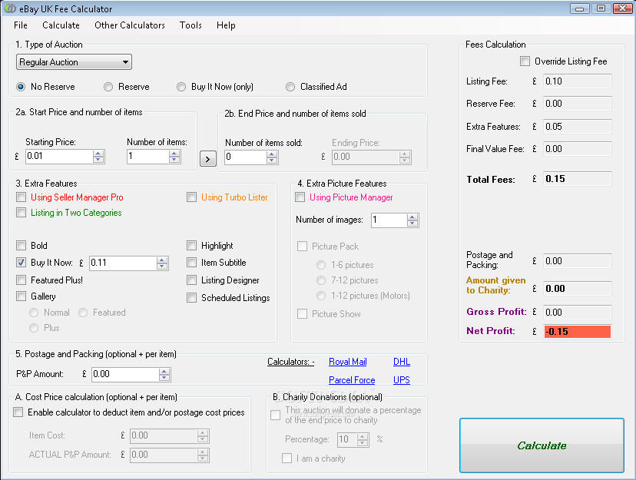The width and height of the screenshot is (636, 480).
Task: Increase Number of items sold spinner
Action: pyautogui.click(x=272, y=154)
